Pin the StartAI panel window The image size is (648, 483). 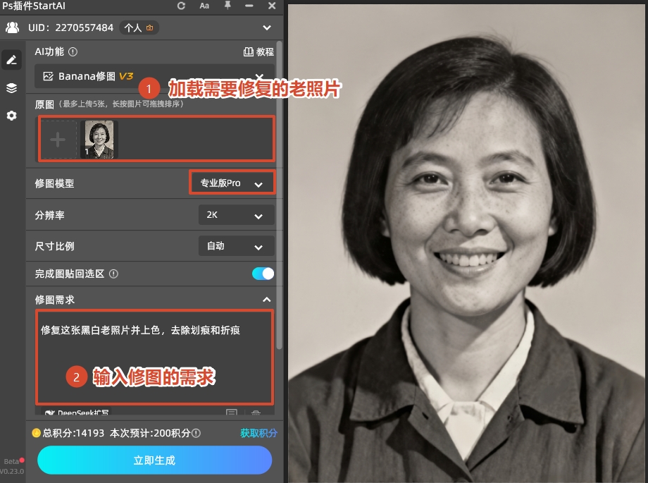tap(227, 6)
